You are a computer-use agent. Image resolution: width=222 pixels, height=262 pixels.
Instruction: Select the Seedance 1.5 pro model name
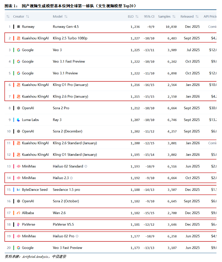pos(66,190)
